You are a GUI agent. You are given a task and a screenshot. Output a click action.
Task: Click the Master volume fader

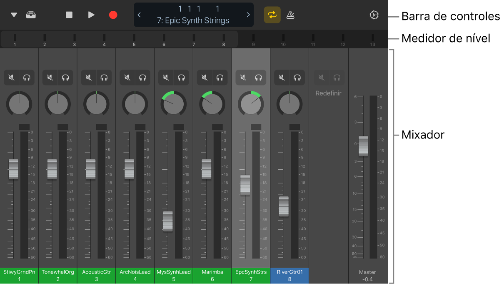pyautogui.click(x=363, y=146)
